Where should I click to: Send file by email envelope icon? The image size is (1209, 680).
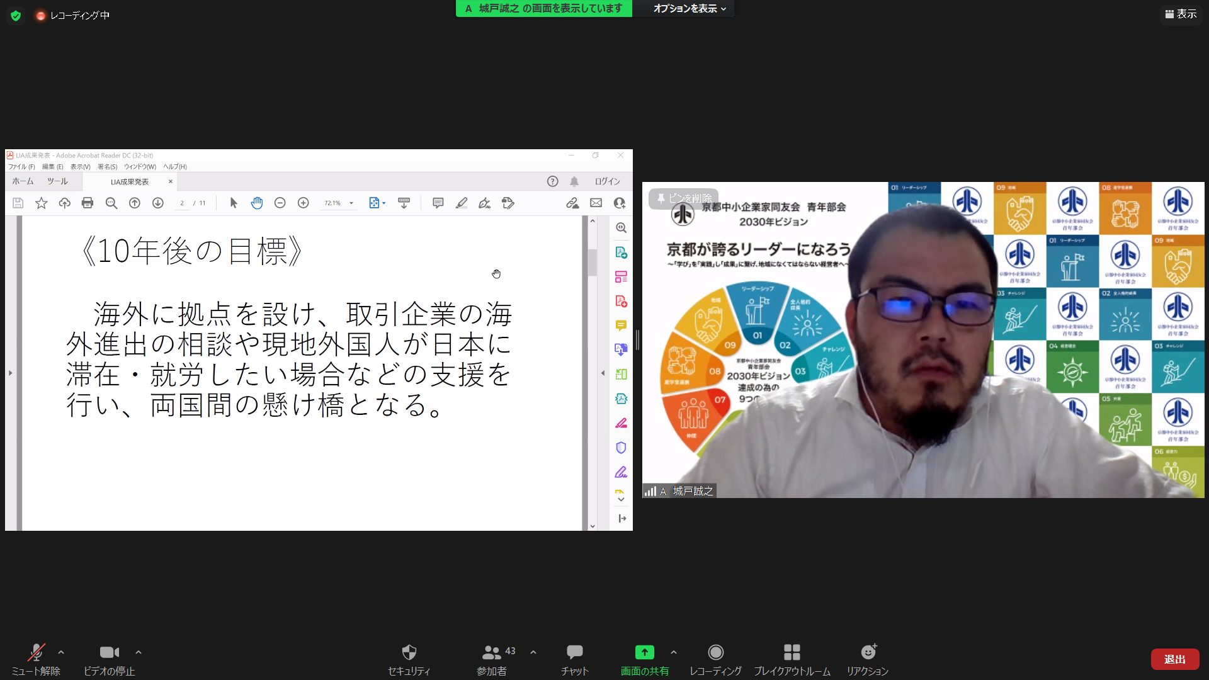click(x=596, y=203)
